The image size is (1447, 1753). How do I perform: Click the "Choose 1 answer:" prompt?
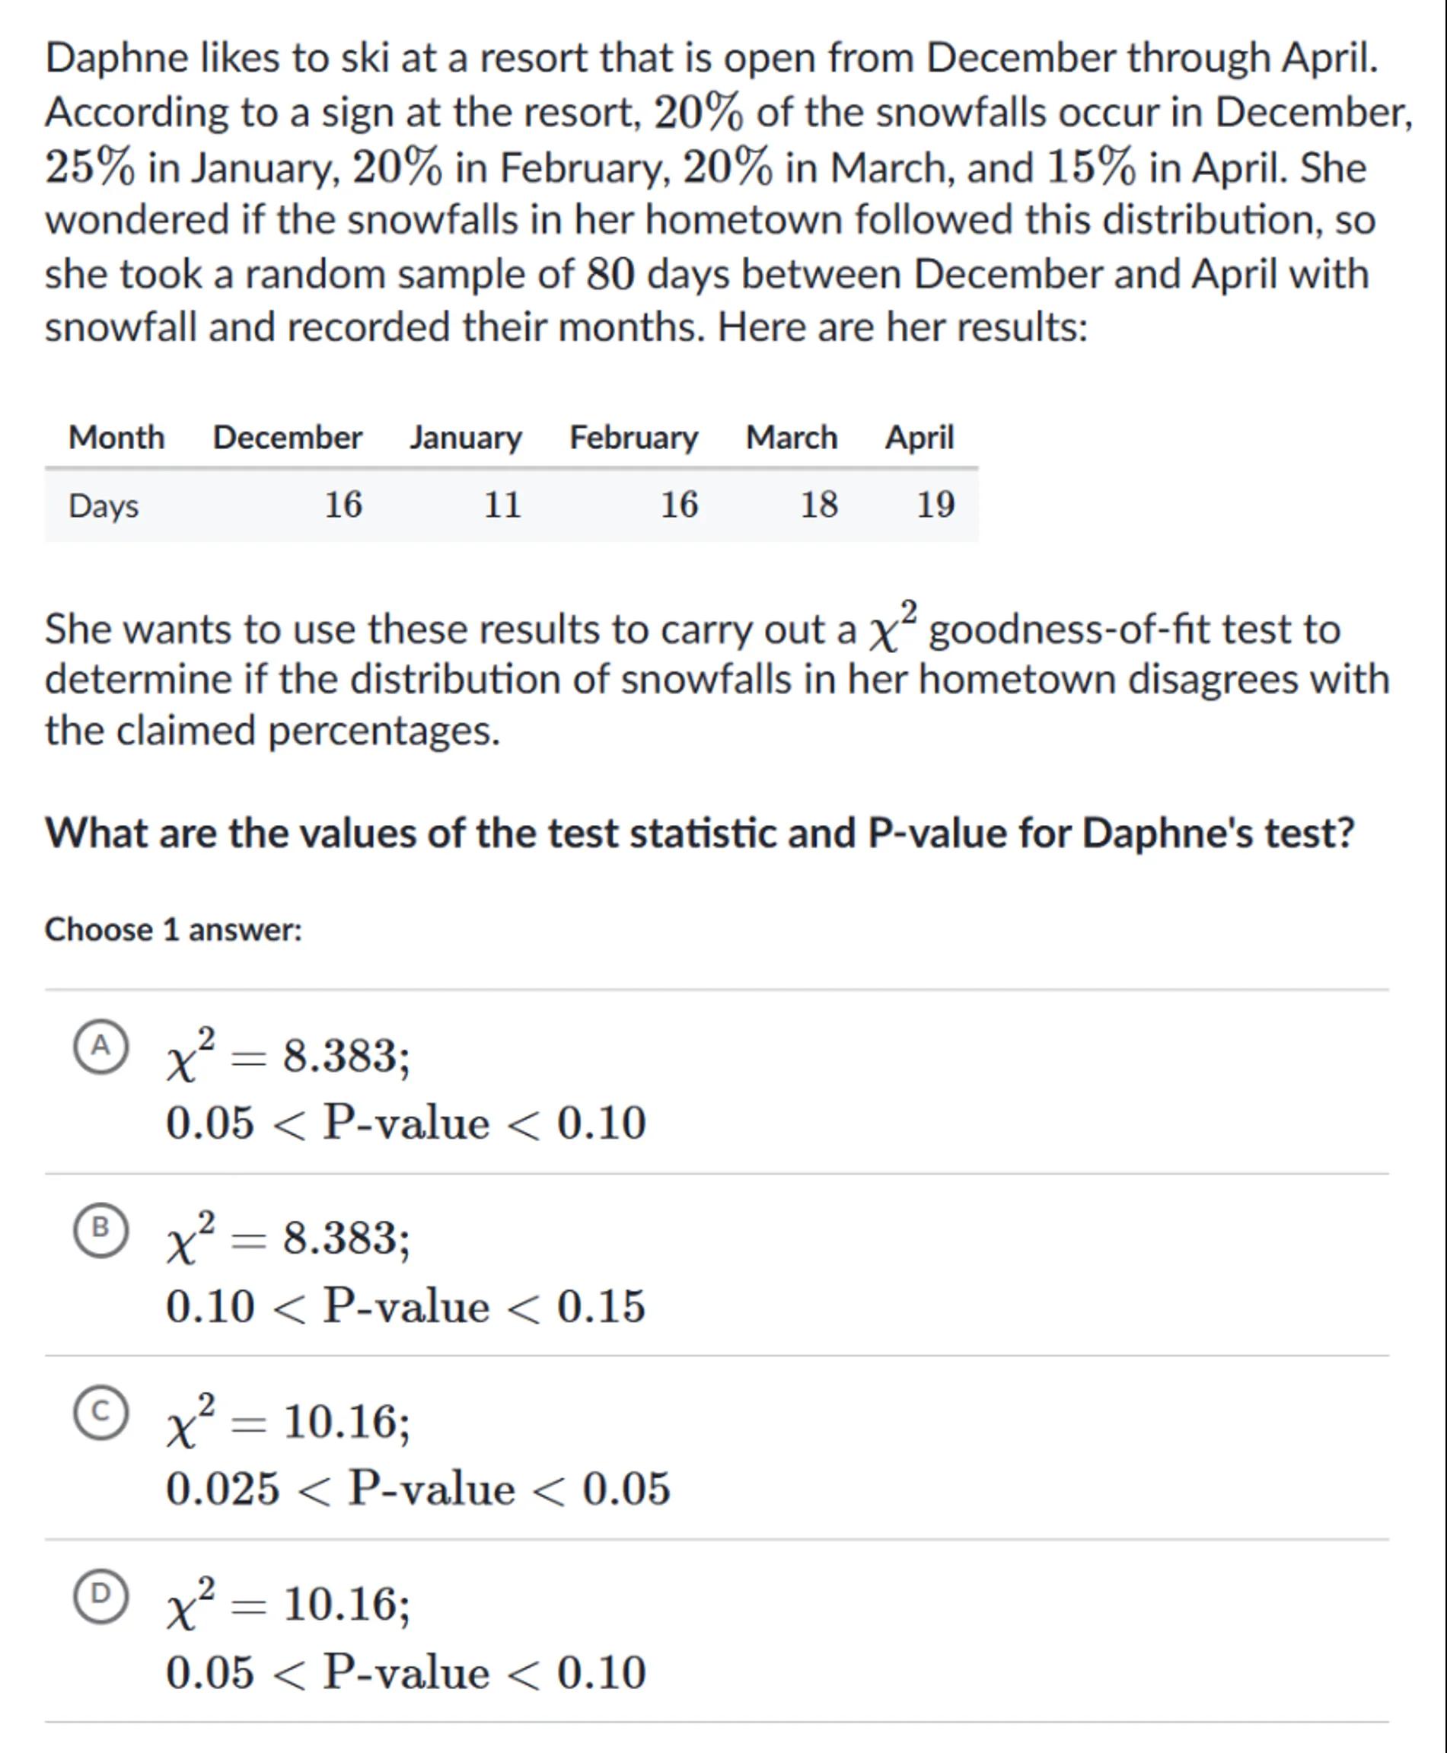point(174,929)
